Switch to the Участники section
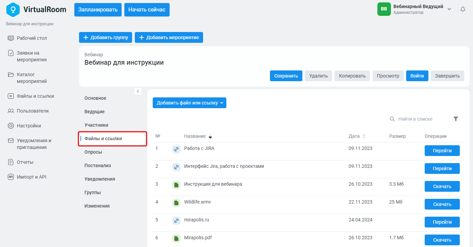 pyautogui.click(x=96, y=125)
